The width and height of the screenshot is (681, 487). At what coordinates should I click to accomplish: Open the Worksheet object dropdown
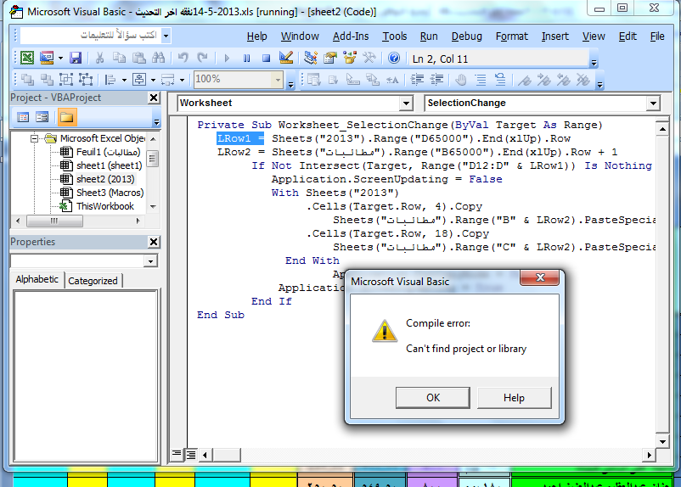[406, 104]
